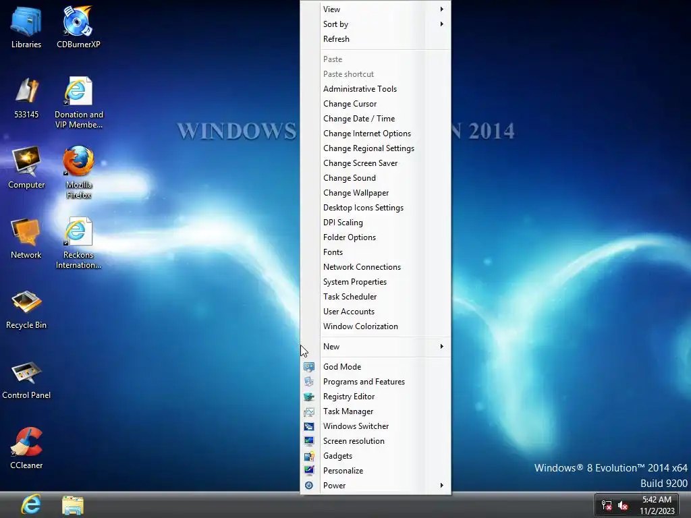Image resolution: width=691 pixels, height=518 pixels.
Task: Open Network Connections menu entry
Action: [x=375, y=267]
